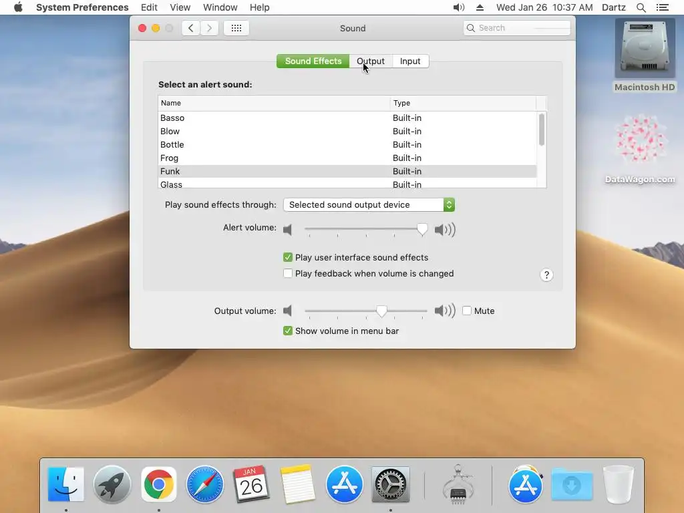Viewport: 684px width, 513px height.
Task: Open System Preferences gear in the dock
Action: tap(390, 484)
